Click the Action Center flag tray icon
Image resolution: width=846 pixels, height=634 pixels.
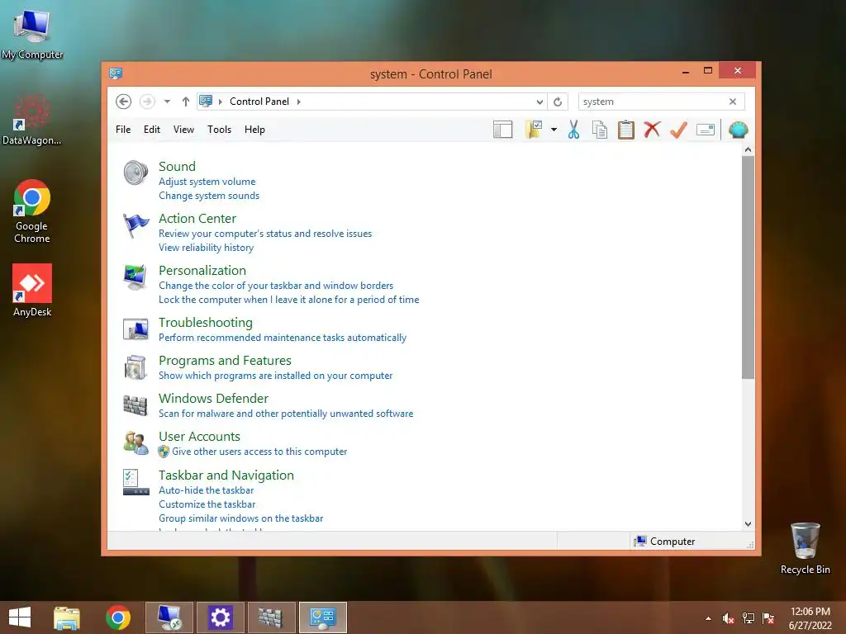tap(768, 618)
